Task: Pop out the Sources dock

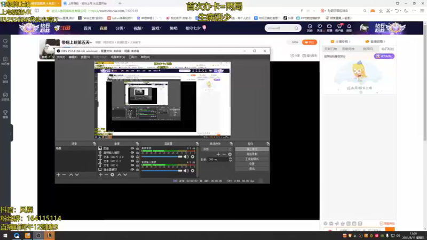Action: [x=137, y=143]
